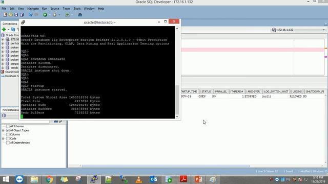Screen dimensions: 328x184
Task: Click the Refresh connections icon
Action: (13, 30)
